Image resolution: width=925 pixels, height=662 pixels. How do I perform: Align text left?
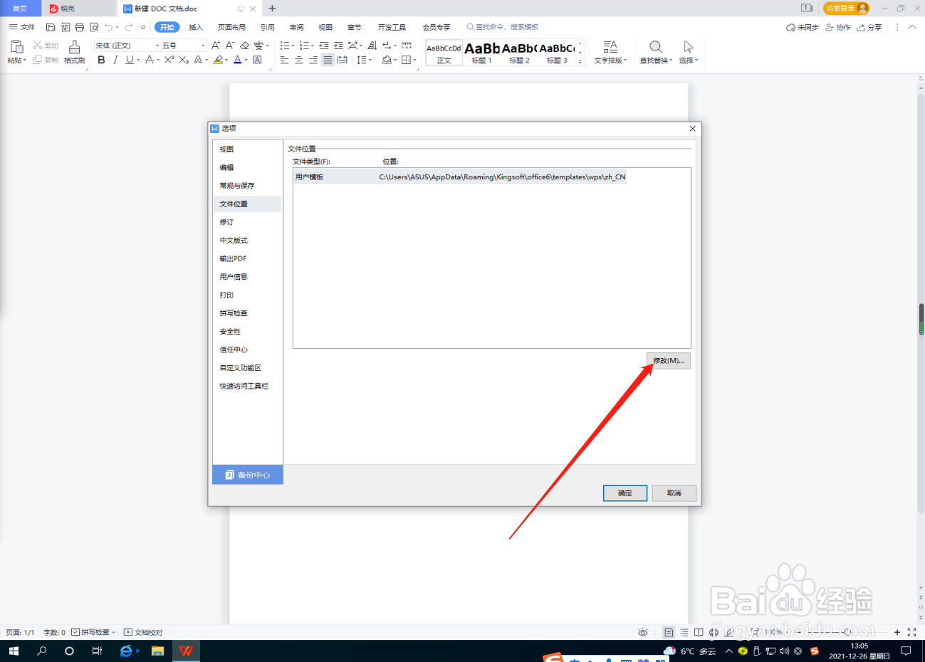(284, 60)
